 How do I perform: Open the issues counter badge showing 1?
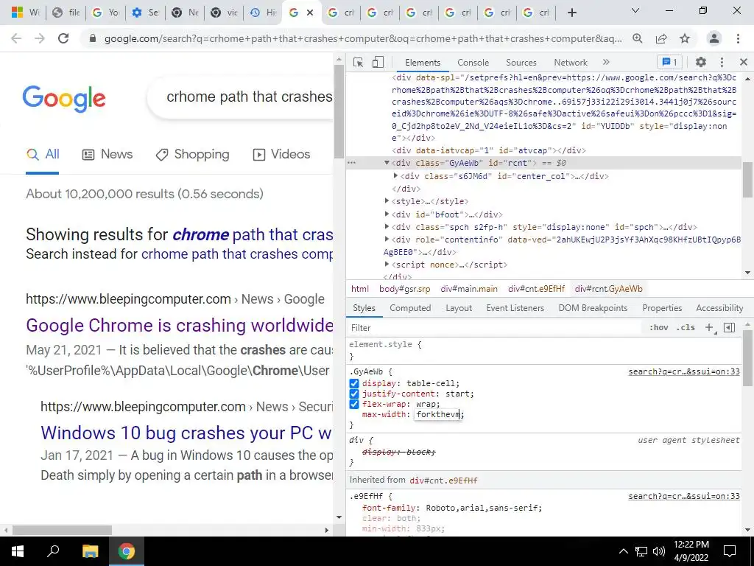[x=669, y=62]
